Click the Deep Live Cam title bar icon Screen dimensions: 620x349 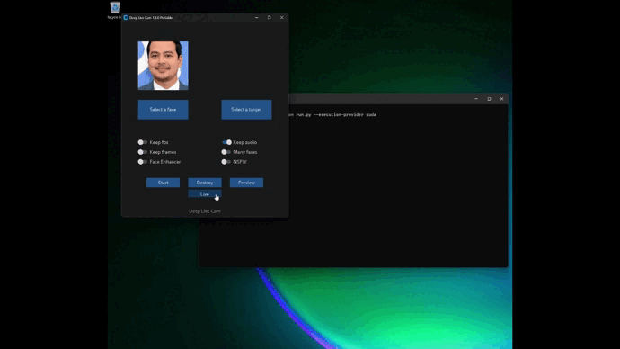[126, 17]
